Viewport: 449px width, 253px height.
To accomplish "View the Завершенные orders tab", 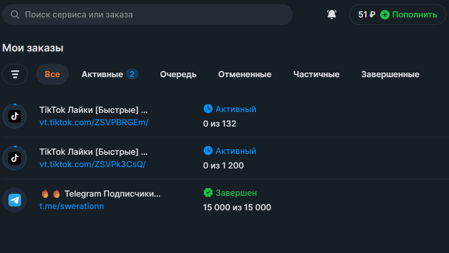I will click(x=390, y=74).
